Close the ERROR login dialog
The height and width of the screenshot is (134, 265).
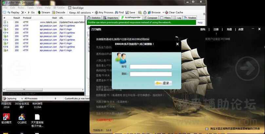click(x=177, y=44)
